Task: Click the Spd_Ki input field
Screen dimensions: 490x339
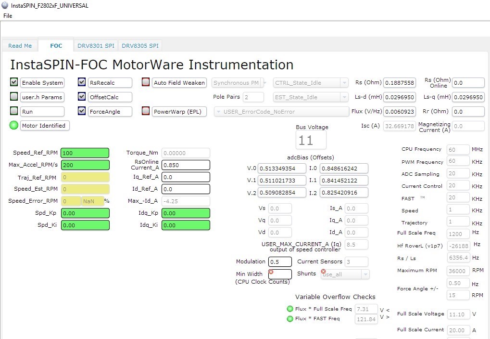Action: [85, 225]
